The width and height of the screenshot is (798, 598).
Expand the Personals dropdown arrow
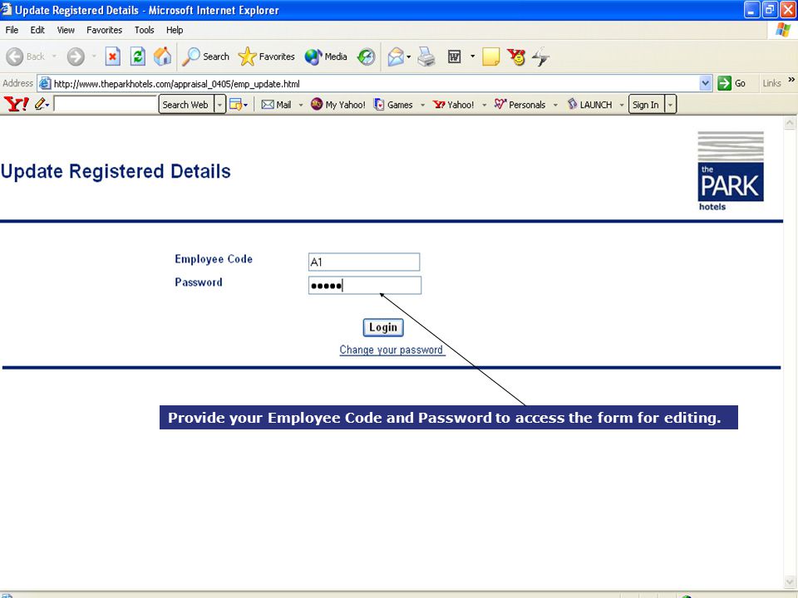point(555,105)
